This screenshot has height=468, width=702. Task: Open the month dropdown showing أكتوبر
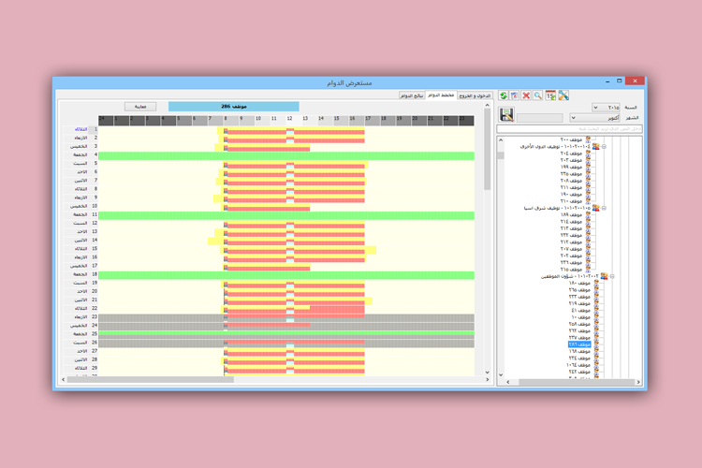[x=594, y=118]
